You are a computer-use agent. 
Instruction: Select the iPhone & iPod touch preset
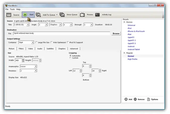click(x=136, y=31)
